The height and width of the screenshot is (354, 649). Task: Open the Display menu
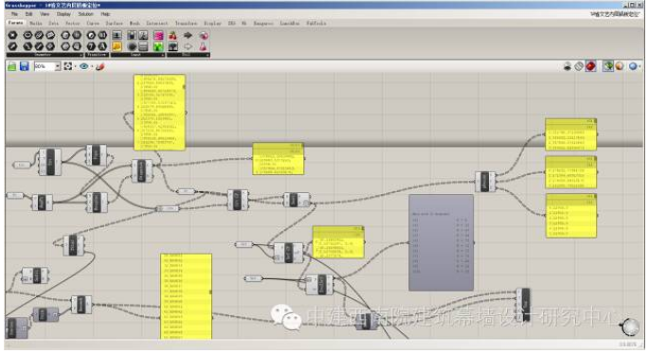pos(63,14)
